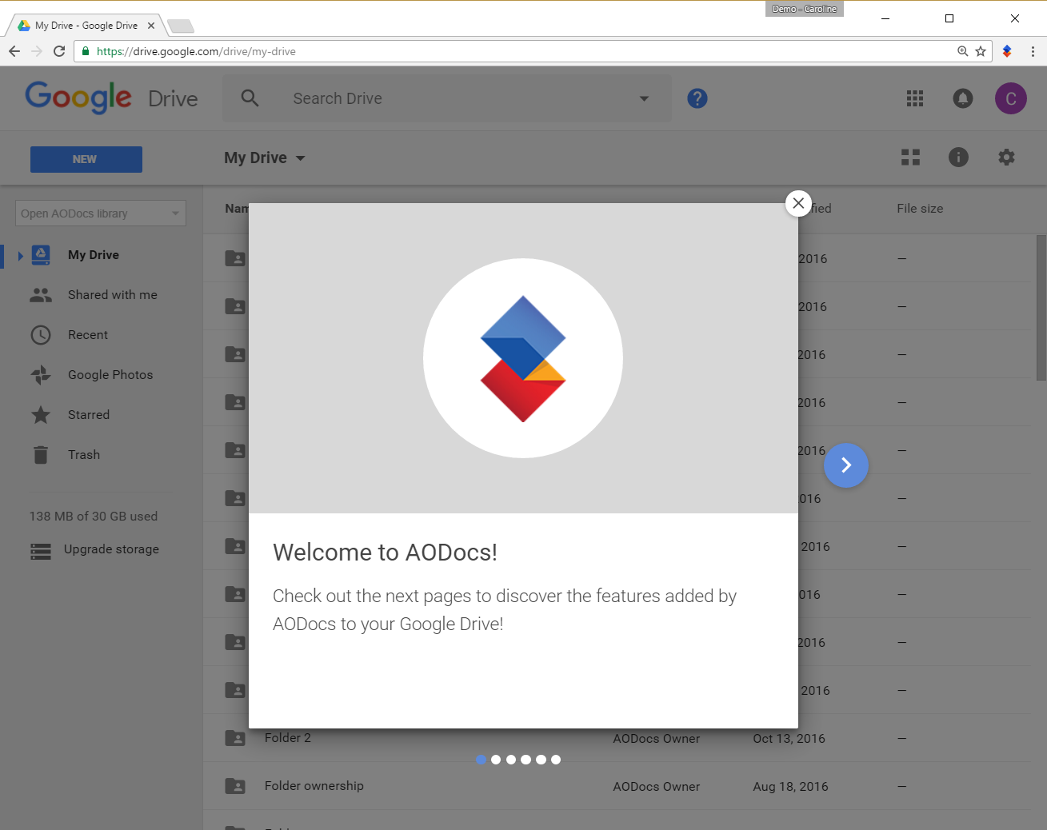1047x830 pixels.
Task: Click Upgrade storage link
Action: 111,549
